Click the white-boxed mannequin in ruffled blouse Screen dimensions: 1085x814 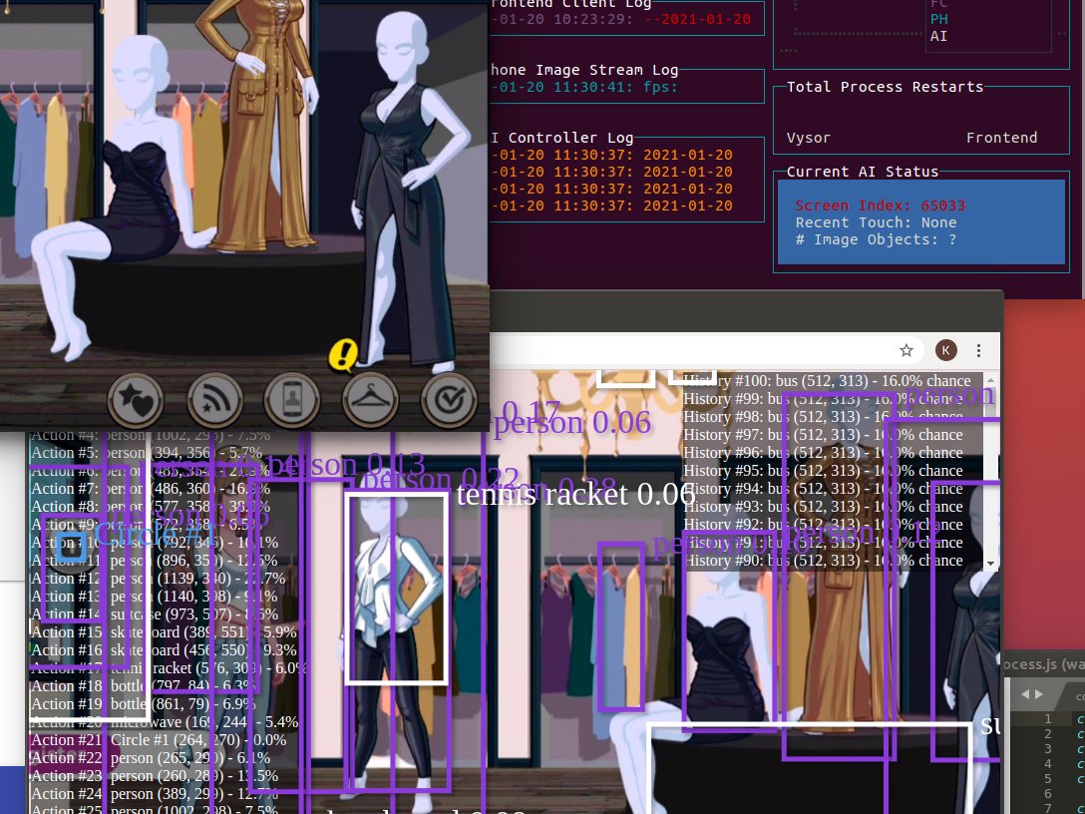pyautogui.click(x=397, y=589)
